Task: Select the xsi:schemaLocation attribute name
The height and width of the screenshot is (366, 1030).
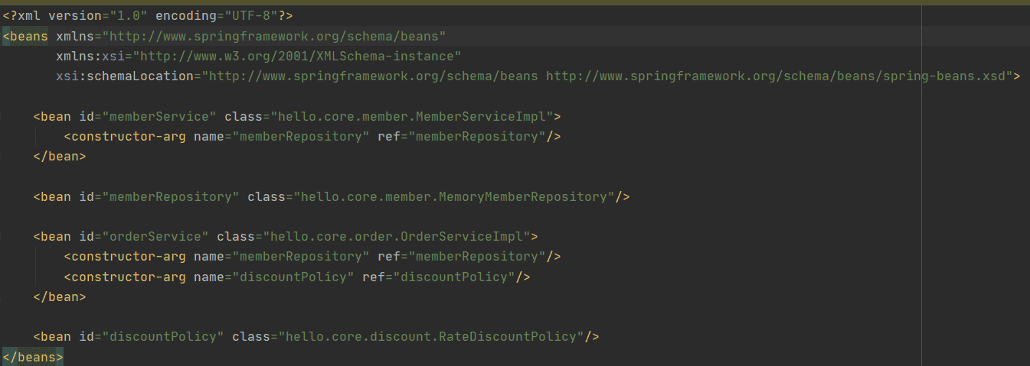Action: 124,76
